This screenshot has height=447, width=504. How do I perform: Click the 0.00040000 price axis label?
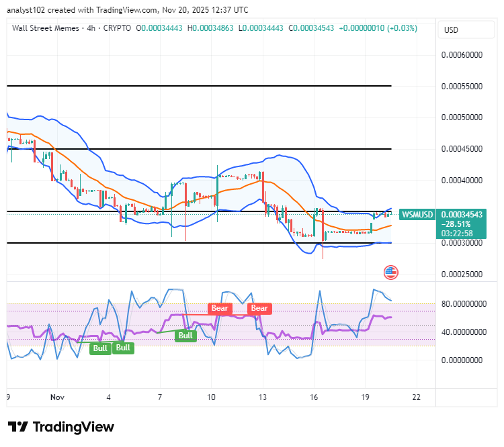462,181
